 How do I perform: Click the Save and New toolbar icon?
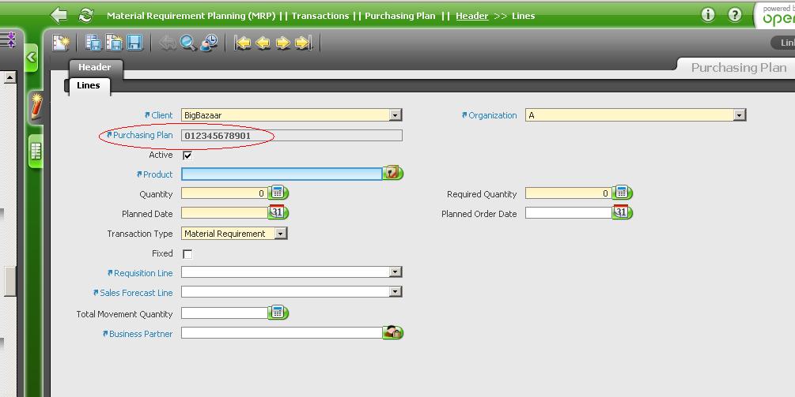coord(114,43)
